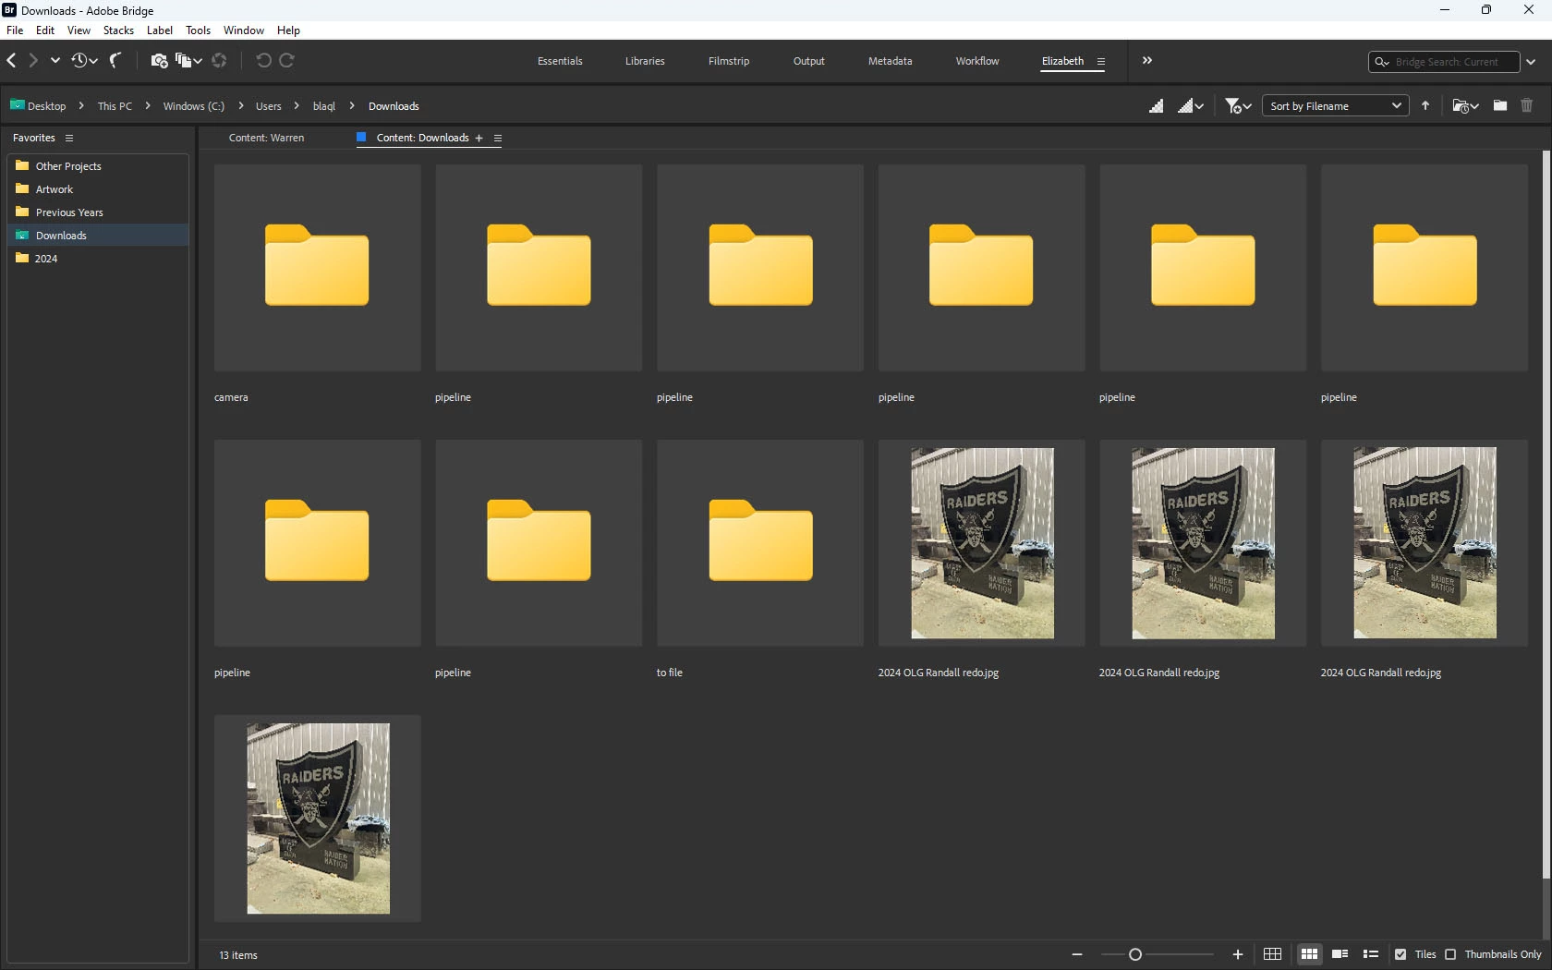Toggle lock thumbnail grid

pyautogui.click(x=1272, y=954)
